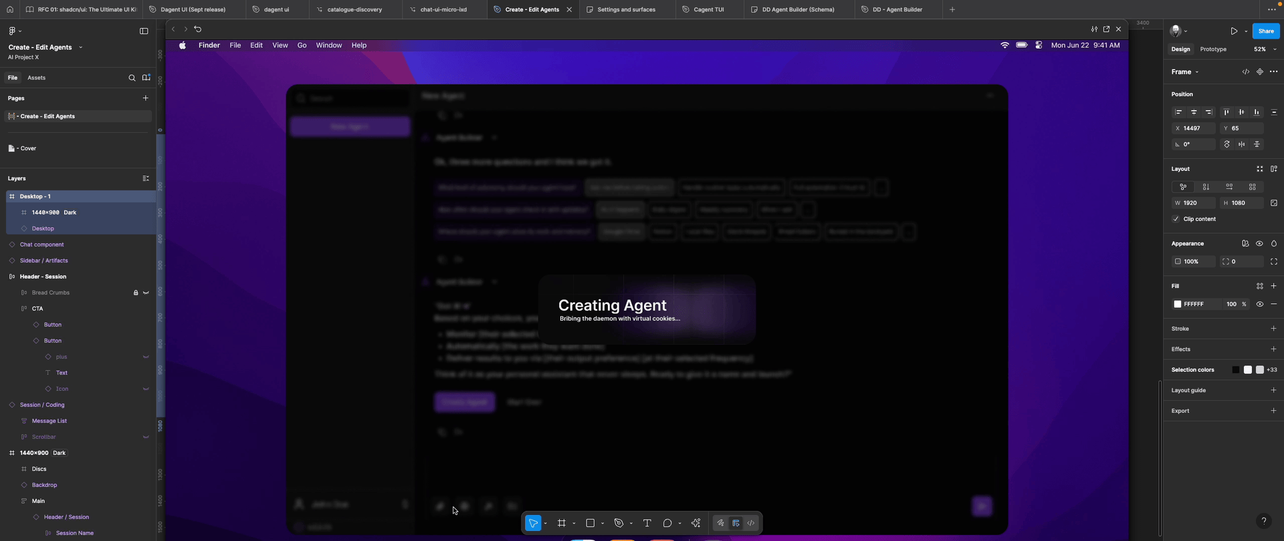This screenshot has width=1284, height=541.
Task: Switch to Draw mode in toolbar
Action: [720, 523]
